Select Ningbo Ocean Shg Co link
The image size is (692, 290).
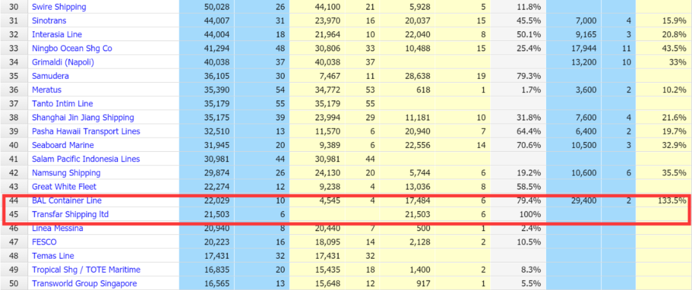tap(72, 49)
